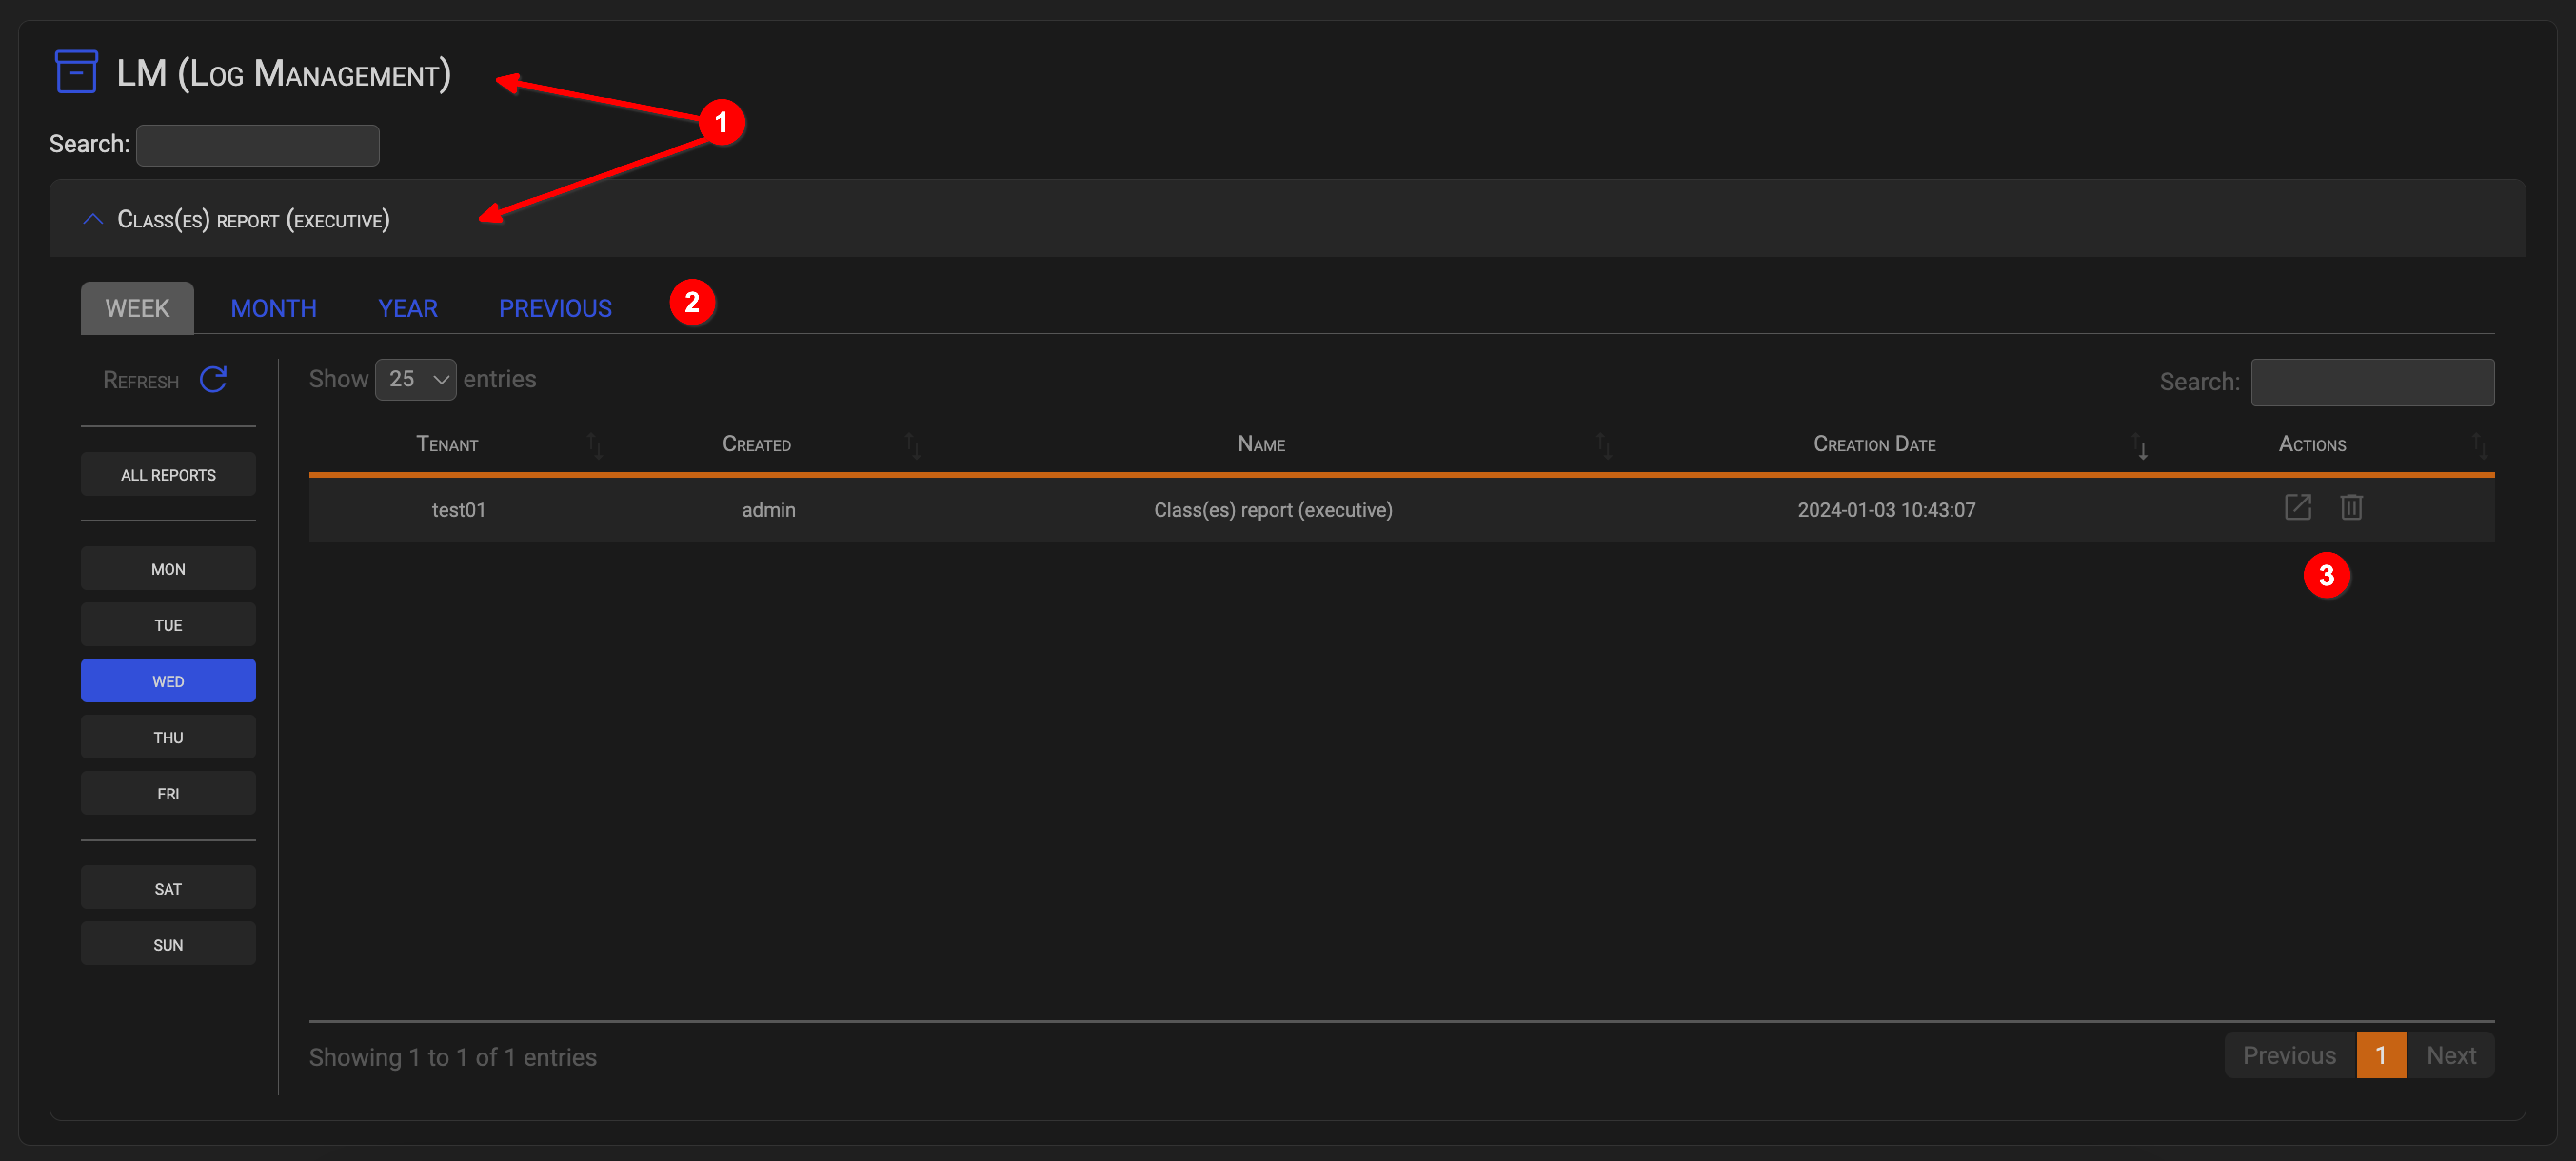Open the PREVIOUS tab

tap(555, 308)
